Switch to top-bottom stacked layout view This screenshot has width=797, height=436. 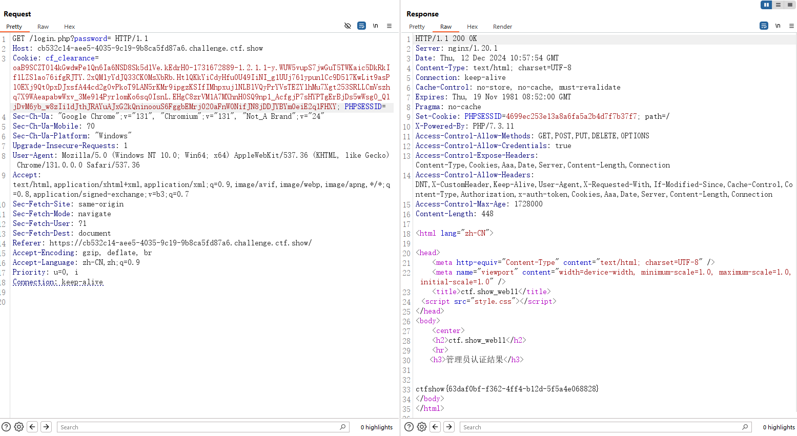click(x=778, y=5)
